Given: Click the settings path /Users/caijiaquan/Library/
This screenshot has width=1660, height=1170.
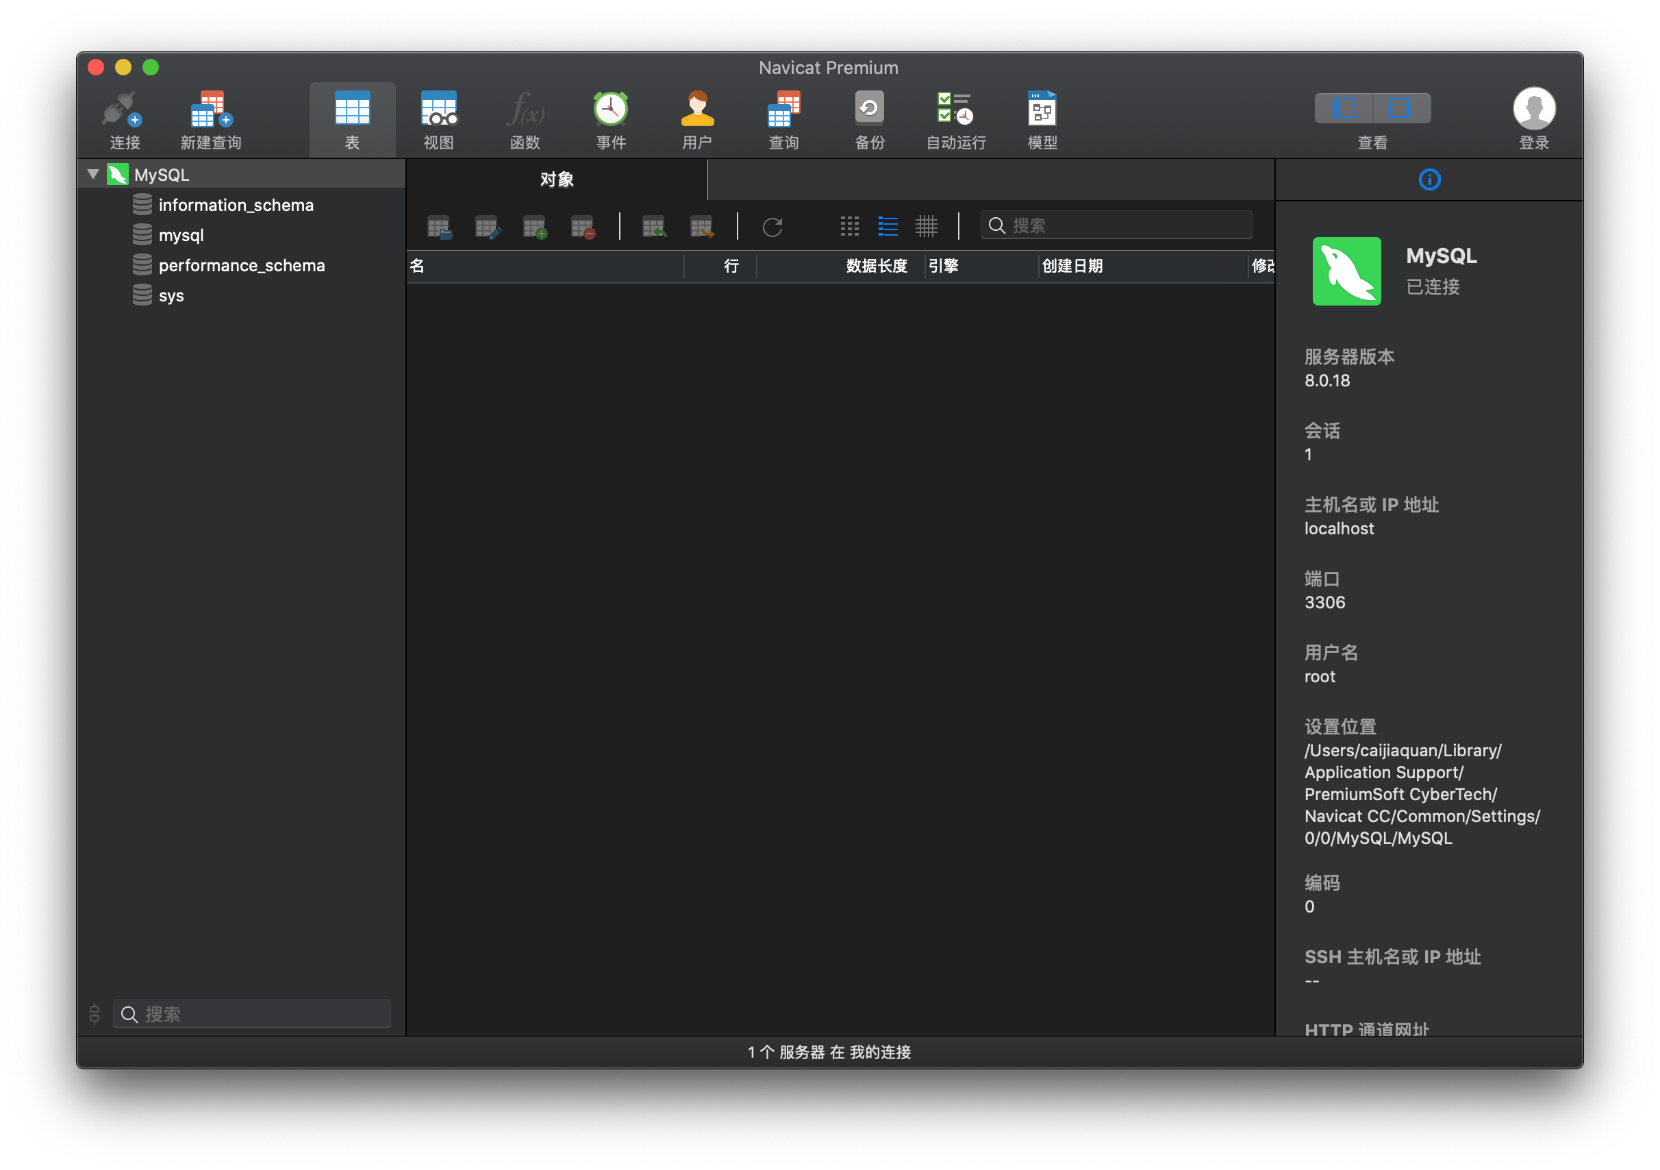Looking at the screenshot, I should coord(1403,751).
